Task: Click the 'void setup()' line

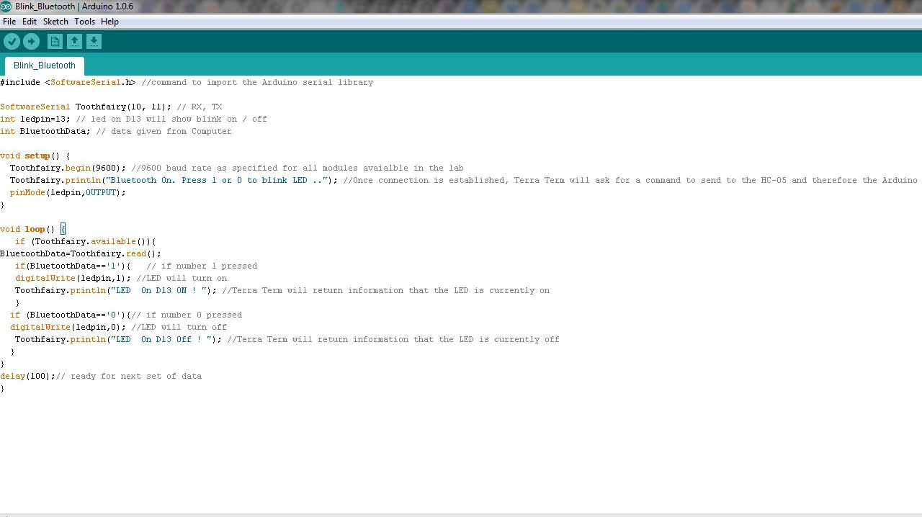Action: pyautogui.click(x=35, y=156)
